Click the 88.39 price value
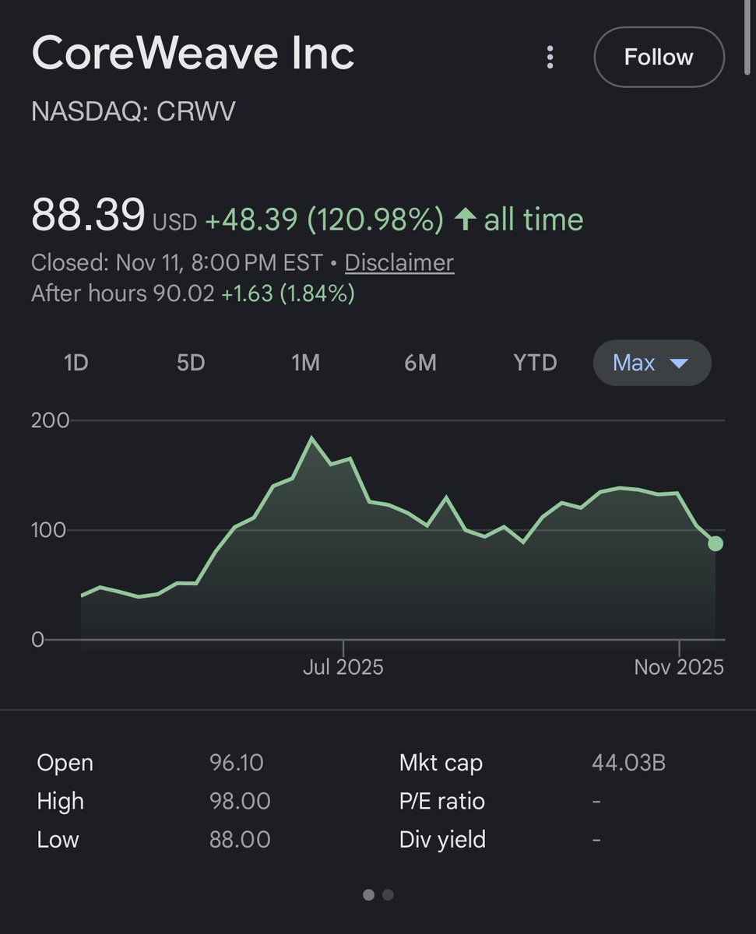Screen dimensions: 756x934 88,215
